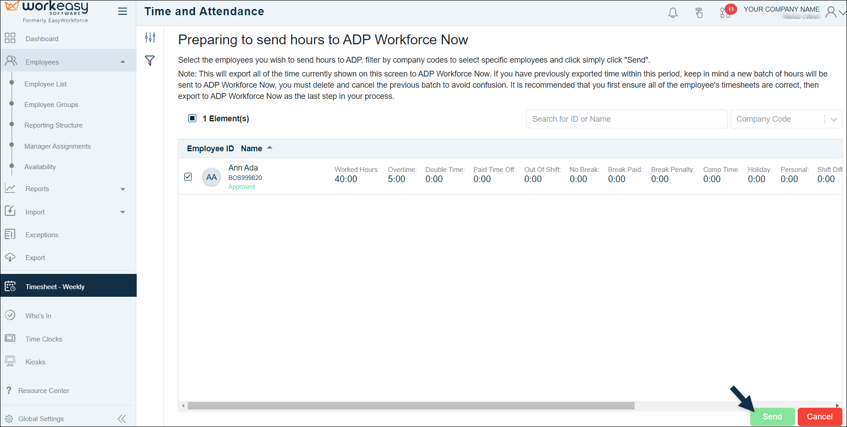Screen dimensions: 847x427
Task: Click the 1 Element(s) label
Action: click(226, 119)
